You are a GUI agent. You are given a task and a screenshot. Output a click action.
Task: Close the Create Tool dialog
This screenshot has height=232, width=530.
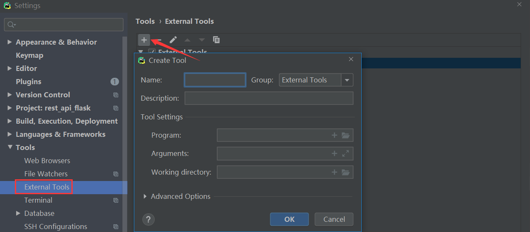point(351,59)
